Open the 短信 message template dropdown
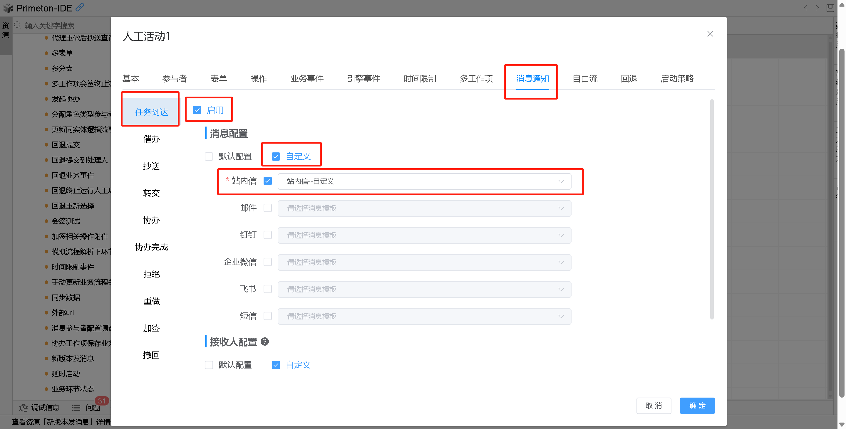The image size is (846, 429). coord(424,316)
